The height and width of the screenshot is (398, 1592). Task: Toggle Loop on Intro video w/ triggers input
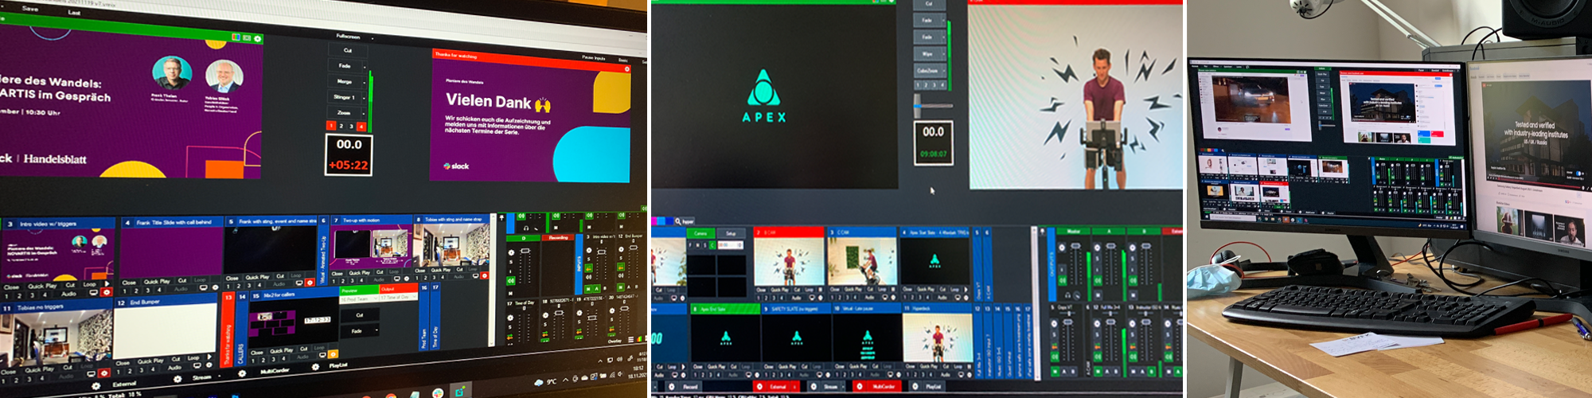pos(89,284)
